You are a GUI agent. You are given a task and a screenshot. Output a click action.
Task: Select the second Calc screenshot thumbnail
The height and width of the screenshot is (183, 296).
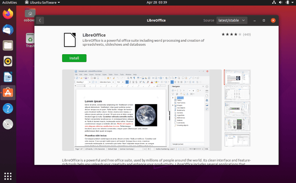coord(237,93)
